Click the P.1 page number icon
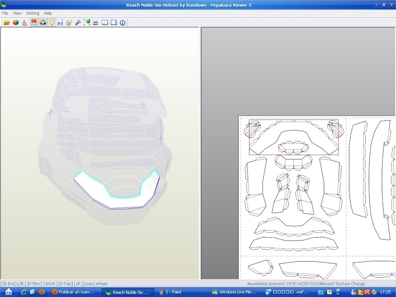 [x=60, y=23]
